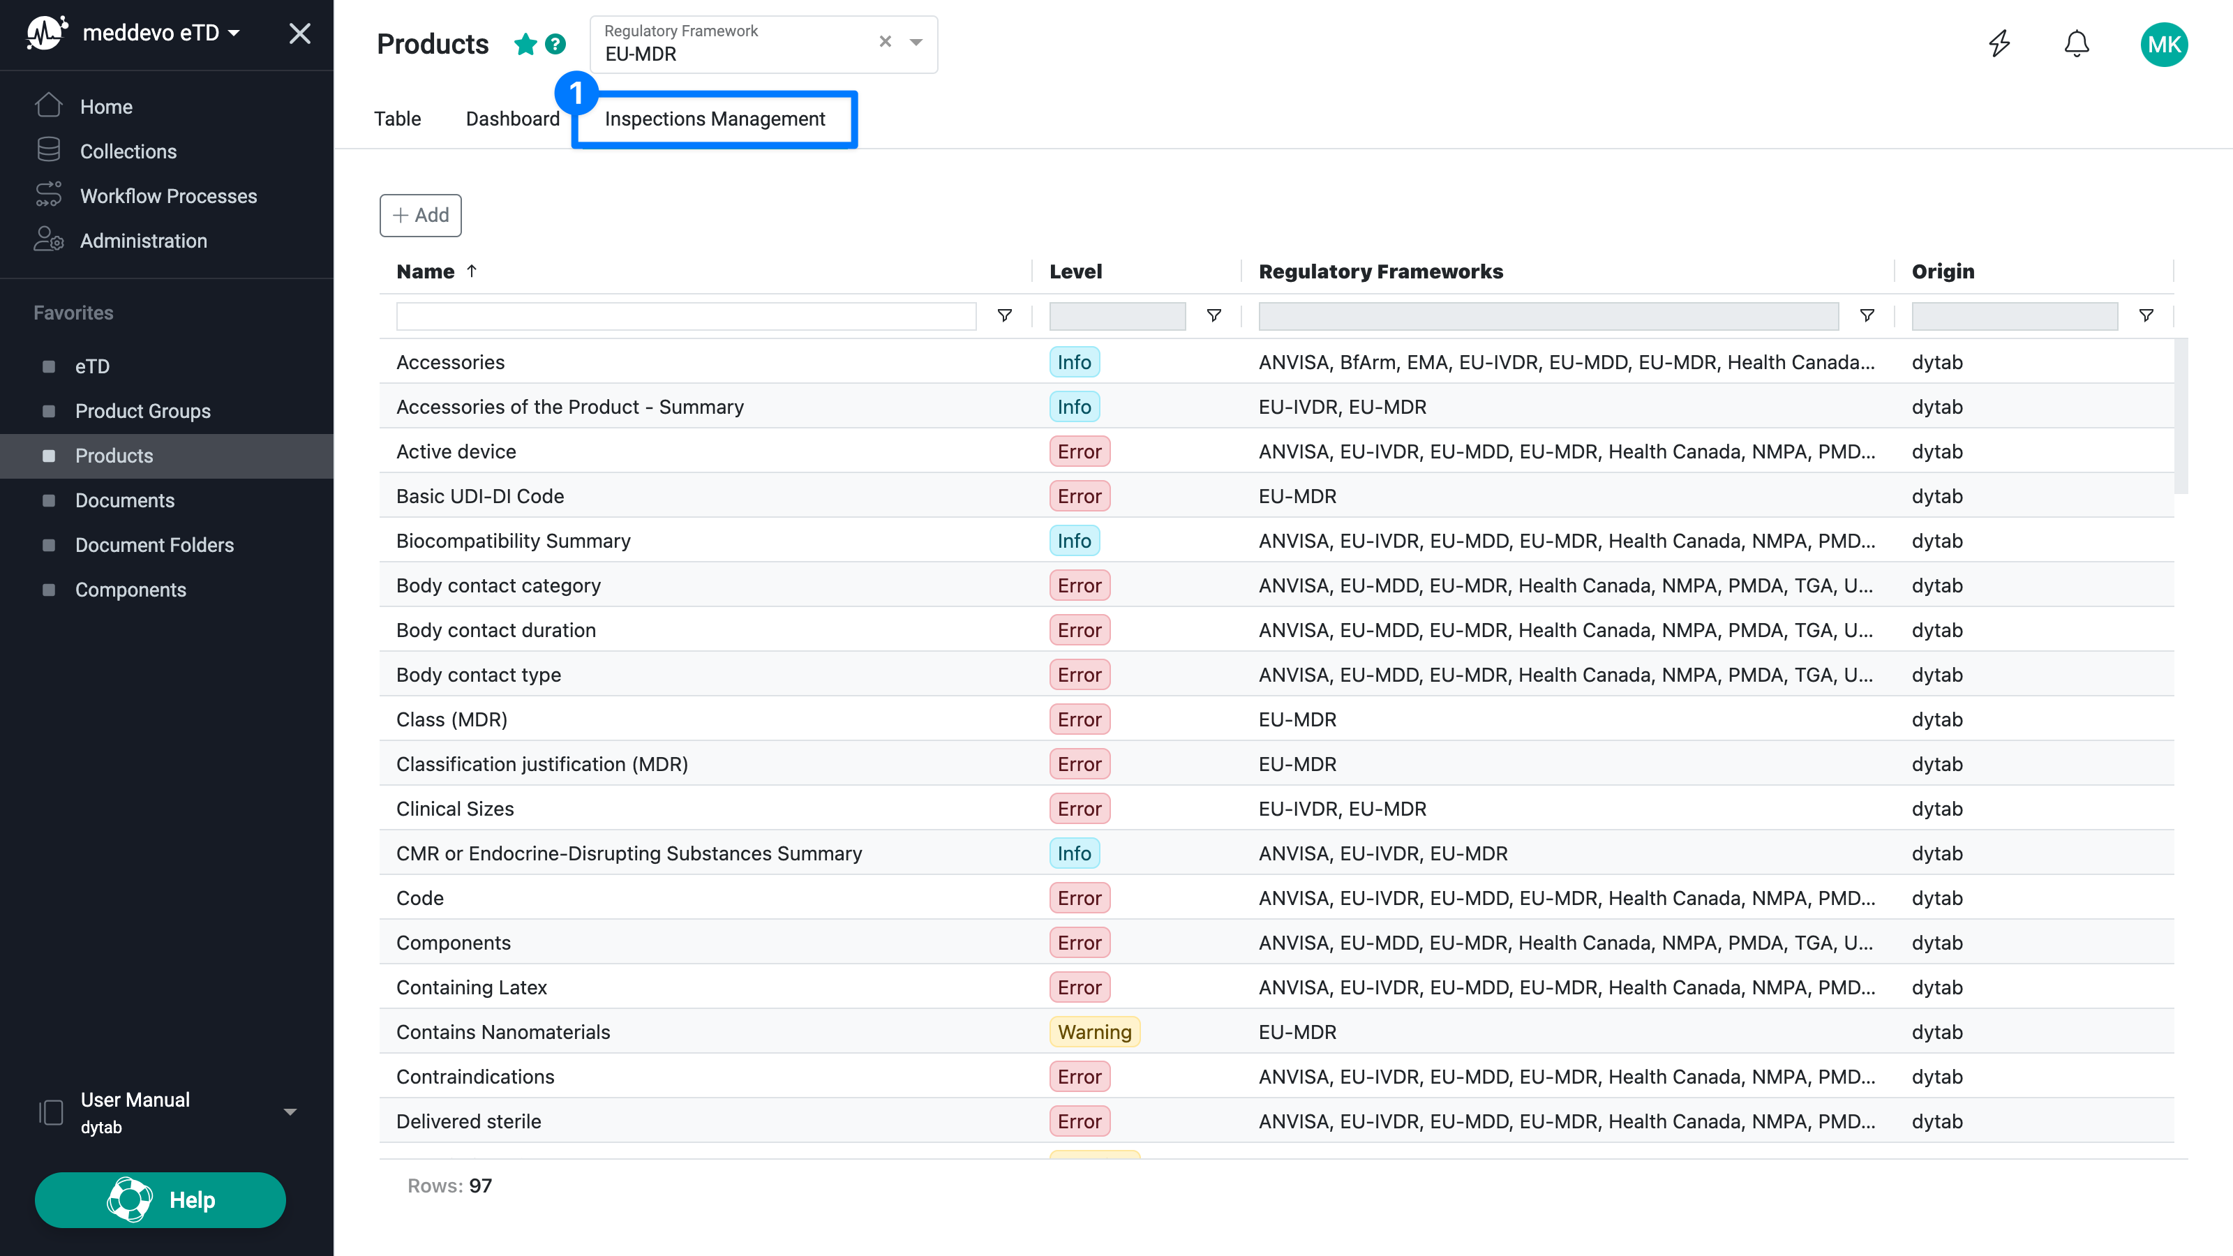
Task: Clear the EU-MDR regulatory framework selection
Action: 885,42
